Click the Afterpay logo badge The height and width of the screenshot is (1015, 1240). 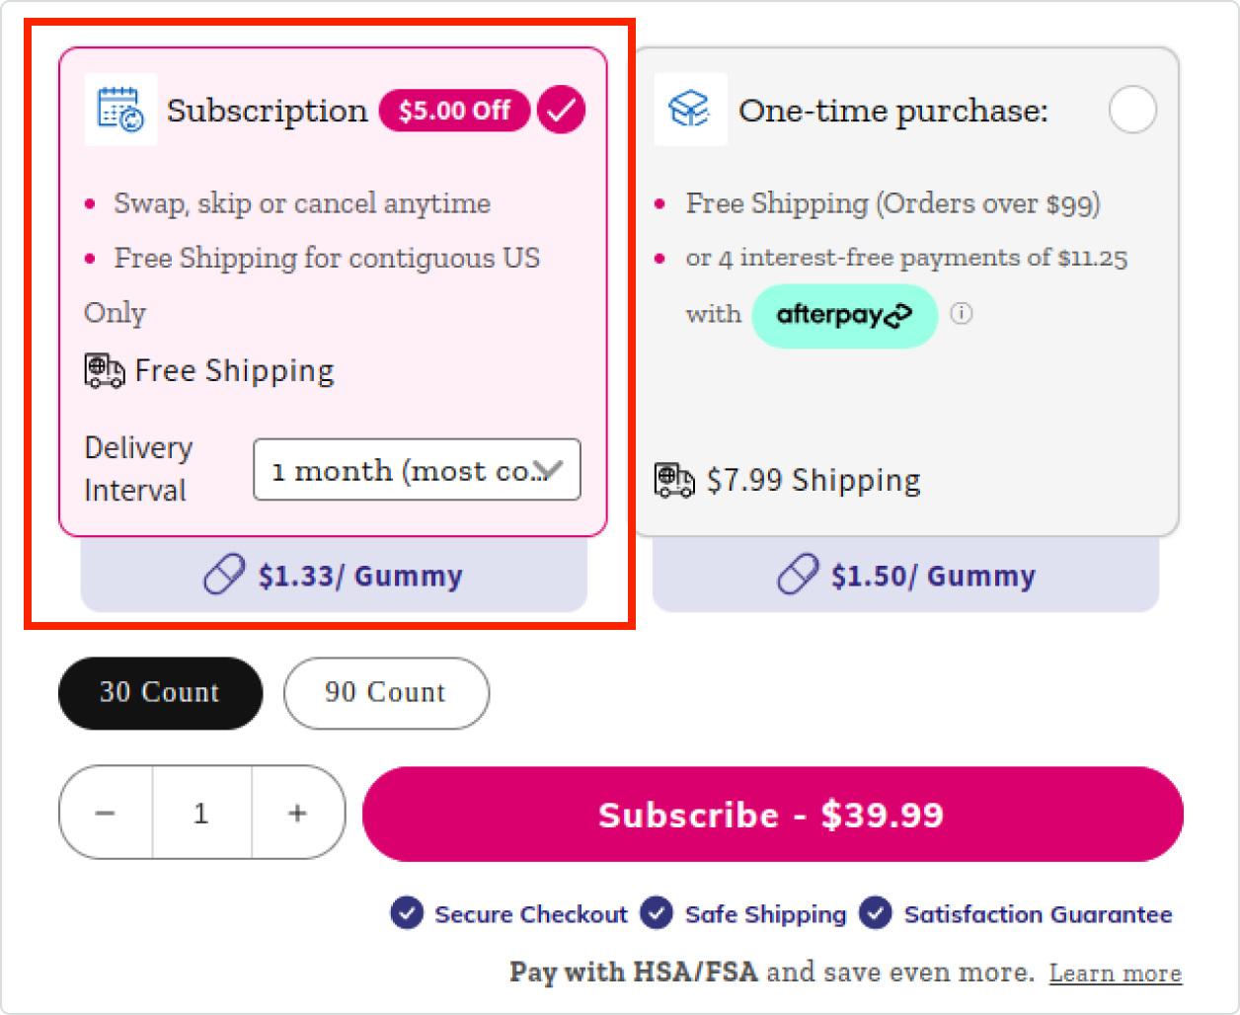(844, 316)
